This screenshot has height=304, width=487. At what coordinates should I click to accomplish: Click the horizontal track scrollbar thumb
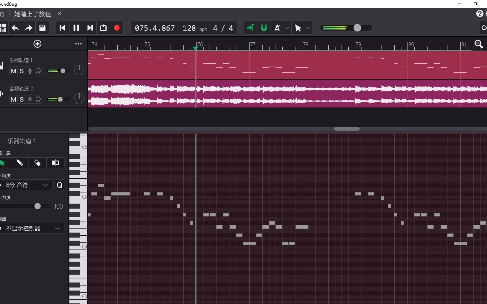(x=347, y=129)
